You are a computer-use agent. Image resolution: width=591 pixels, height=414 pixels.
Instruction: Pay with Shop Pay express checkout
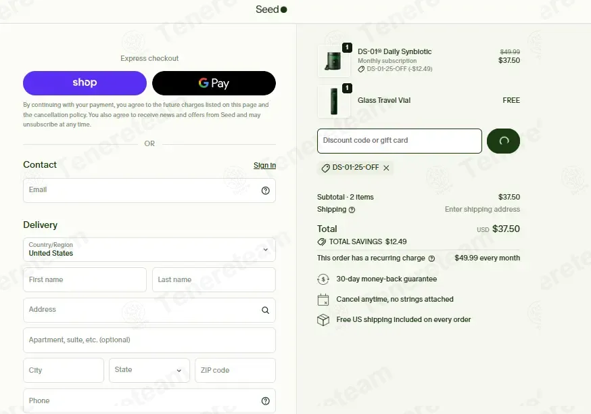(85, 83)
